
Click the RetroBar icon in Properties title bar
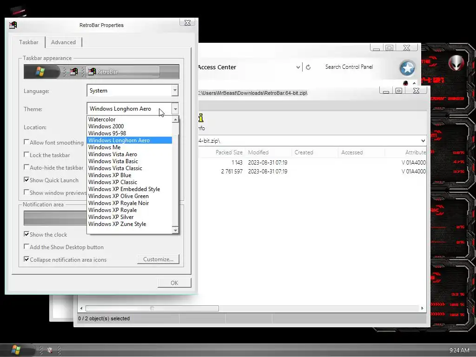[x=13, y=25]
